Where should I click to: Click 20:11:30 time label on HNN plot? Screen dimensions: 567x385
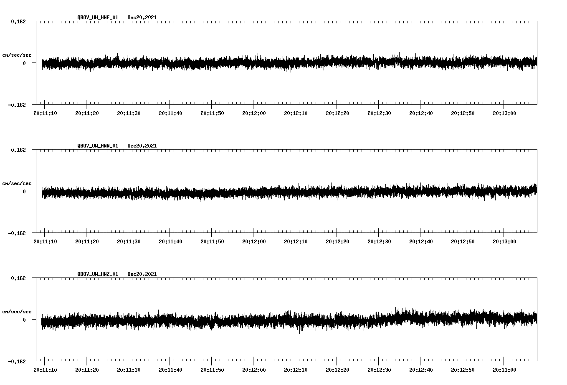(x=129, y=242)
